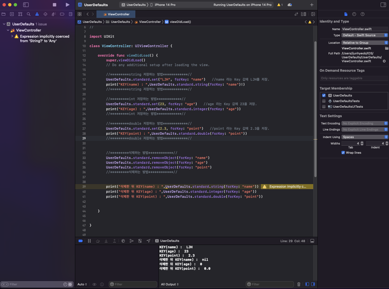Open the related items grid menu
The height and width of the screenshot is (289, 389).
(79, 14)
